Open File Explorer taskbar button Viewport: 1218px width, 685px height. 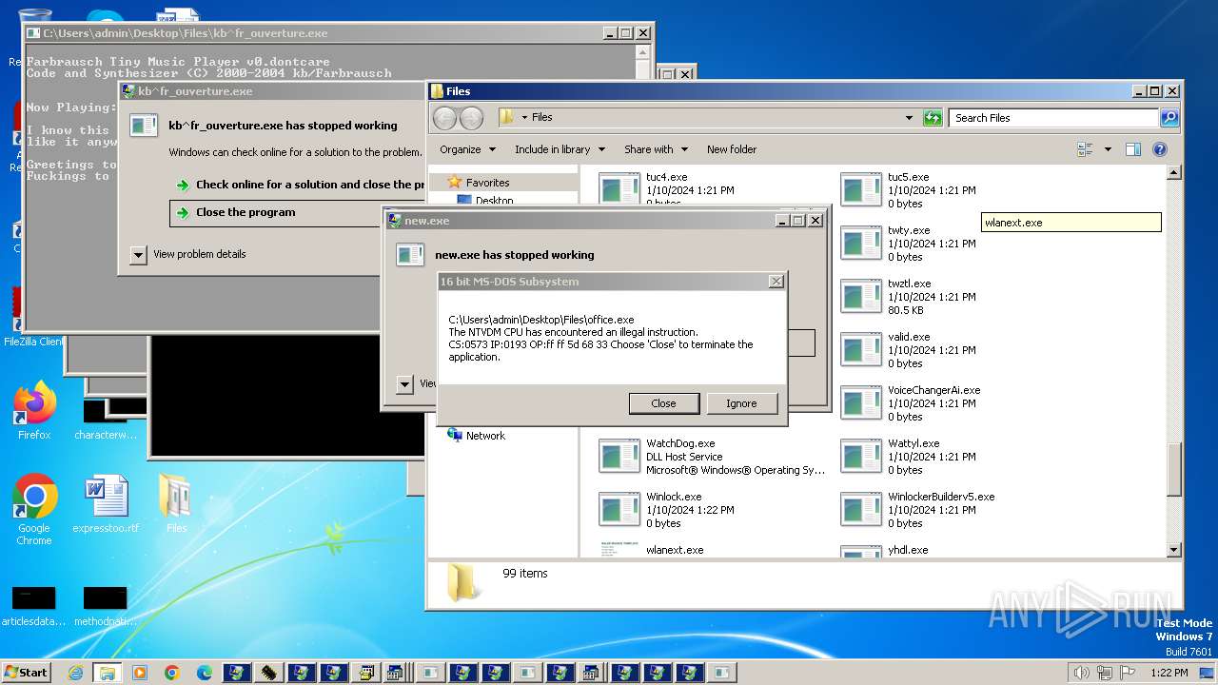tap(107, 672)
